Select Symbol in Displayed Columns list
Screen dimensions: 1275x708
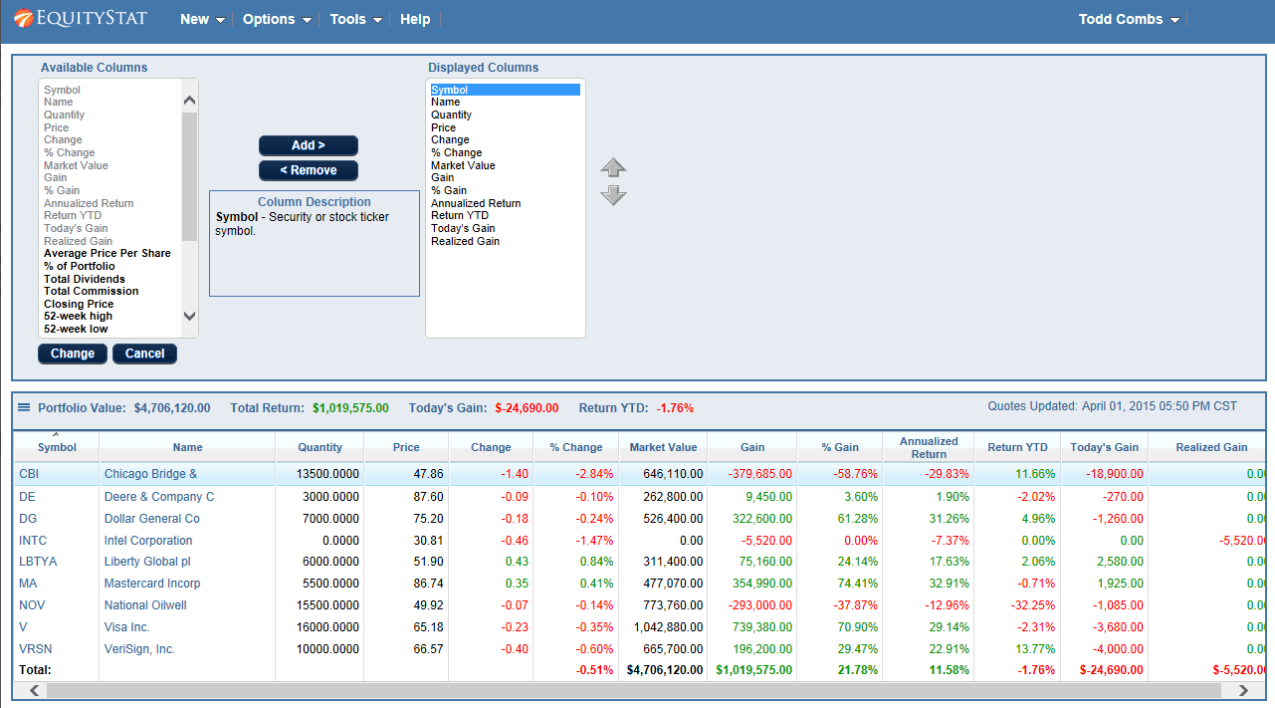[x=505, y=90]
